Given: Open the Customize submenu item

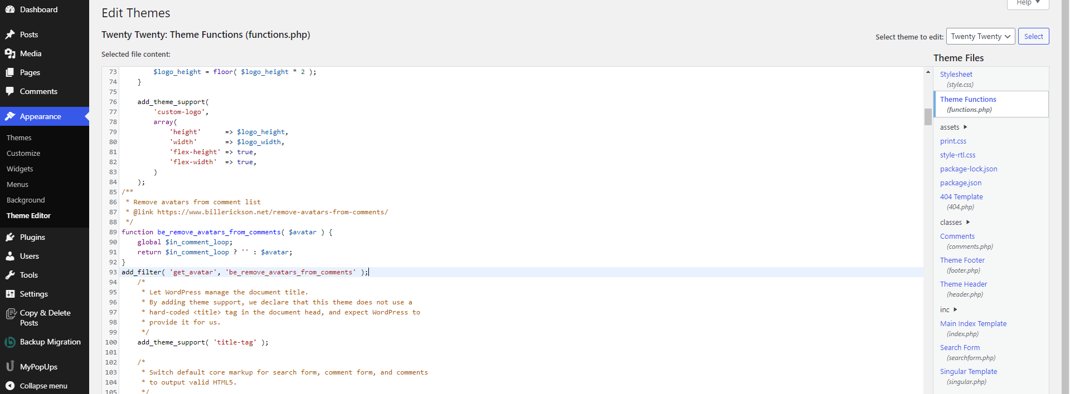Looking at the screenshot, I should coord(23,154).
